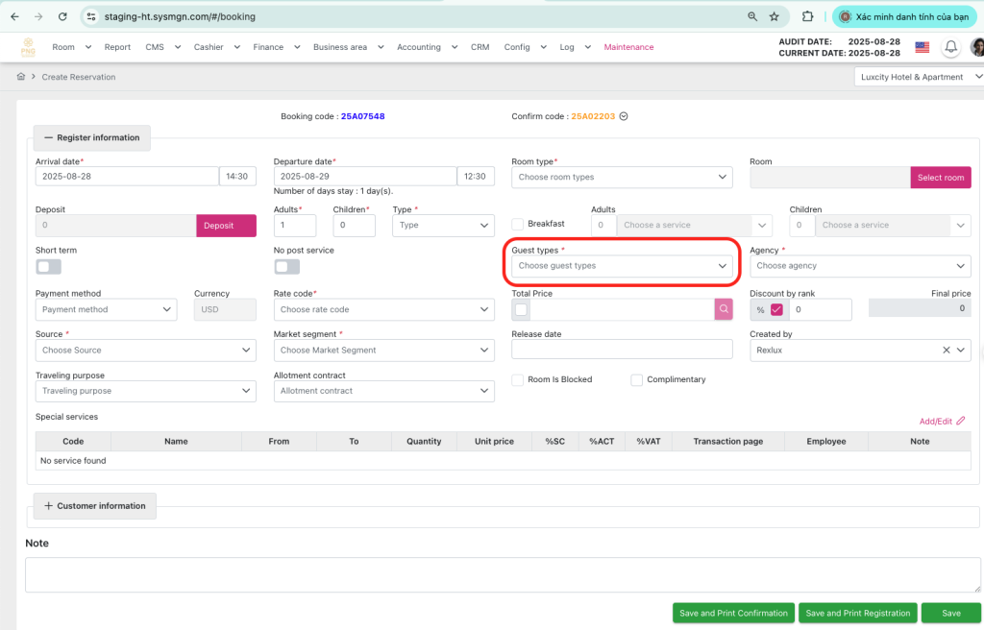The height and width of the screenshot is (630, 984).
Task: Open the language flag selector
Action: click(x=922, y=47)
